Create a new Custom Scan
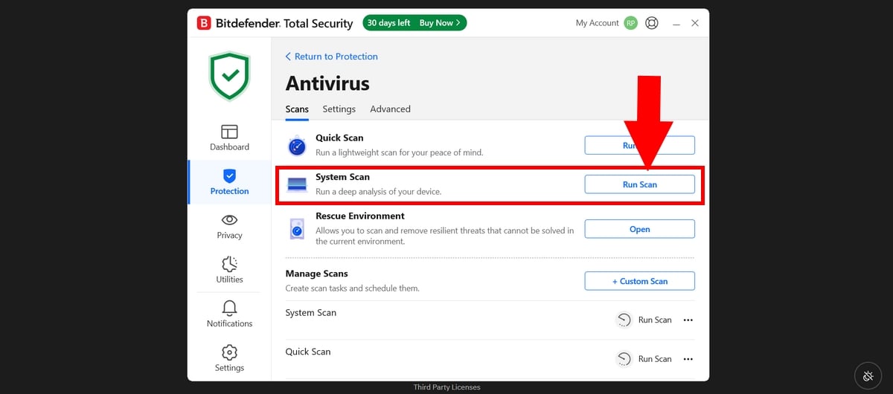Image resolution: width=893 pixels, height=394 pixels. (x=639, y=282)
